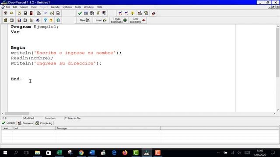Click the dark round icon at toolbar start

(6, 13)
